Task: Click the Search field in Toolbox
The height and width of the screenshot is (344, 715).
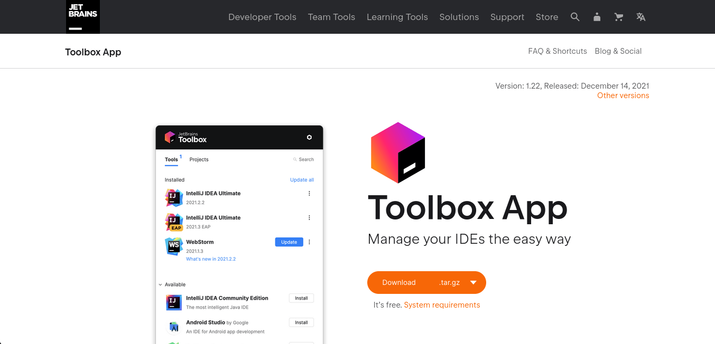Action: coord(303,159)
